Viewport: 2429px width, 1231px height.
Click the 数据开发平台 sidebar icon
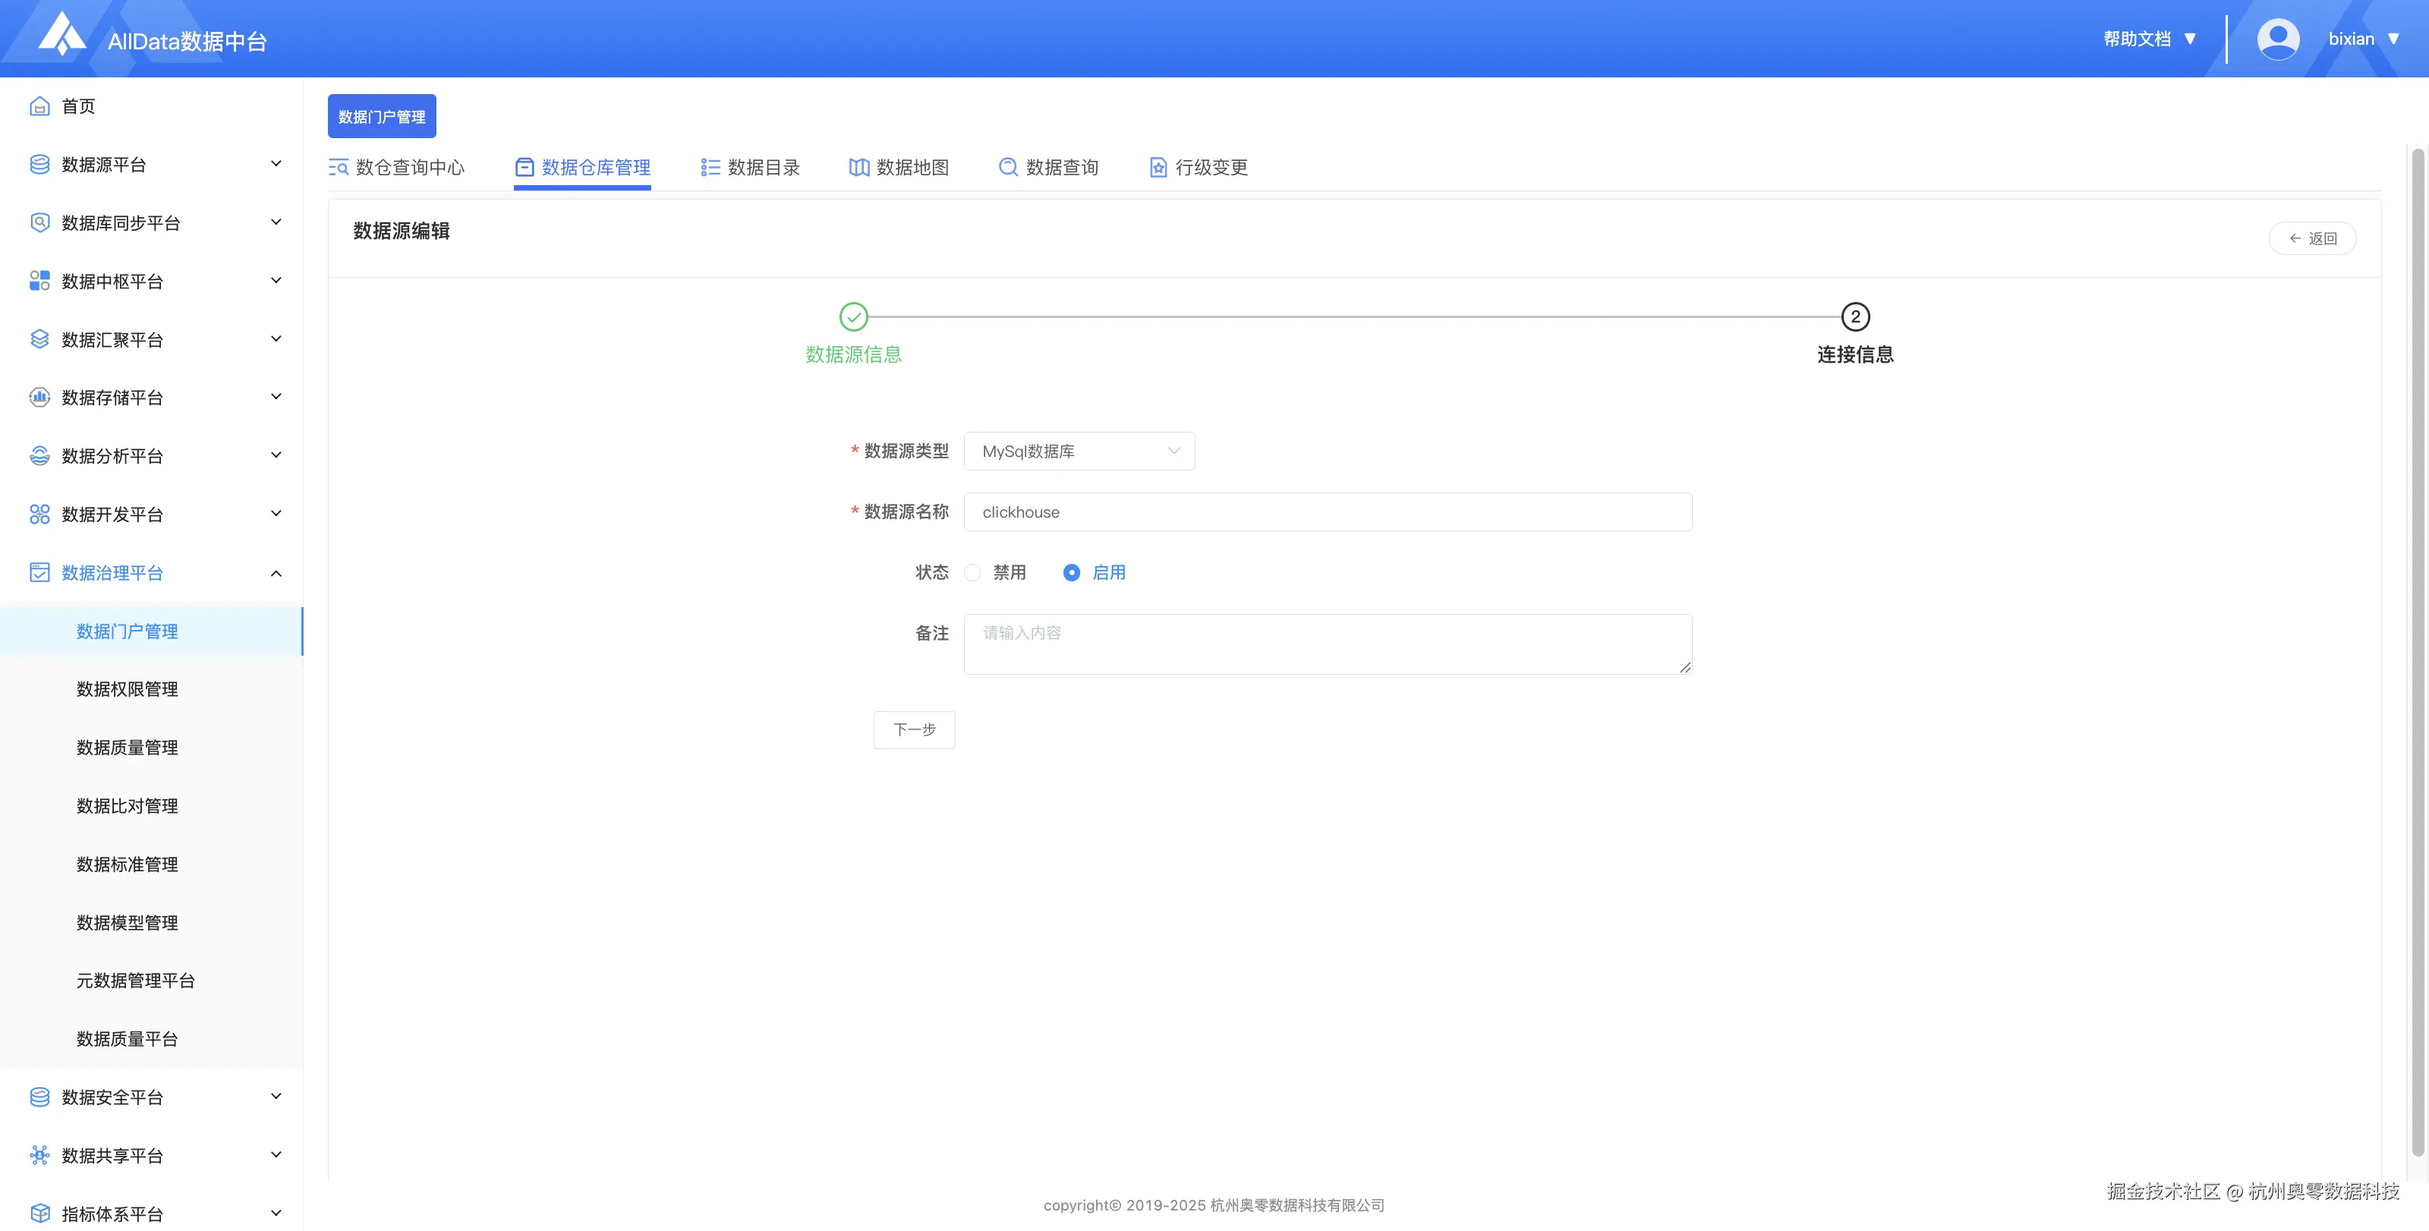[x=39, y=515]
